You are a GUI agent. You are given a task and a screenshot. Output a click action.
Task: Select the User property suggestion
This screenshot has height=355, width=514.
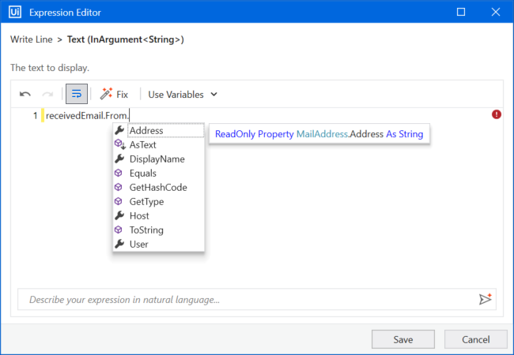tap(138, 244)
